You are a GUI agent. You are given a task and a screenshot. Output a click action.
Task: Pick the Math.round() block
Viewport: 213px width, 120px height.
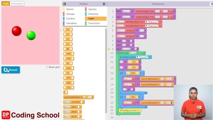point(74,102)
